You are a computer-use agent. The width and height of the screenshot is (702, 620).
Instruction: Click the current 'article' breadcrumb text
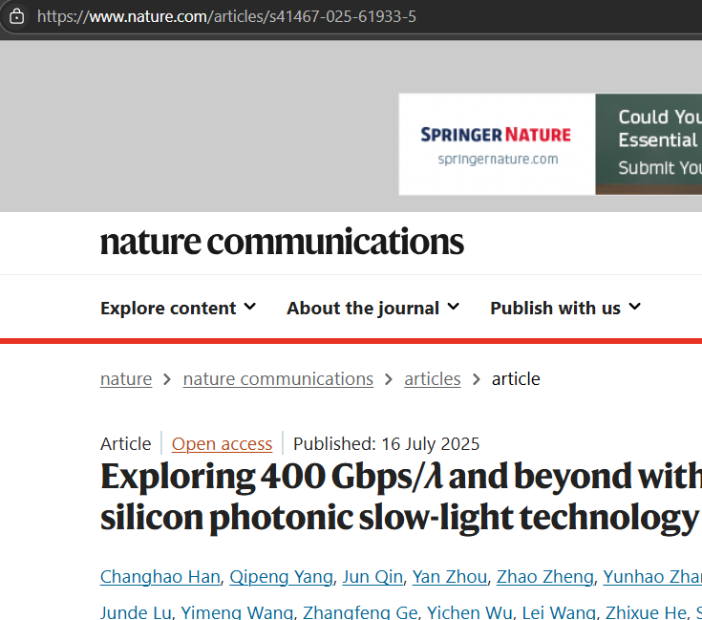click(x=516, y=379)
